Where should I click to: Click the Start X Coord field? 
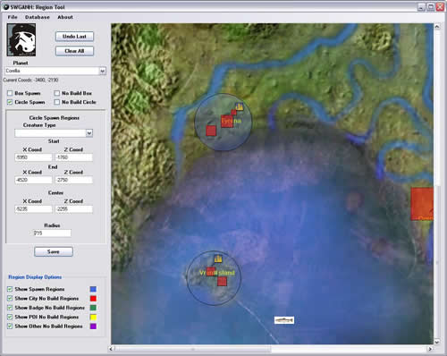pos(33,157)
